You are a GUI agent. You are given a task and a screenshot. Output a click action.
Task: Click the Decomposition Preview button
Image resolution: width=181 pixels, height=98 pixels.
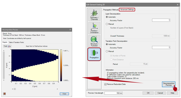(169, 84)
